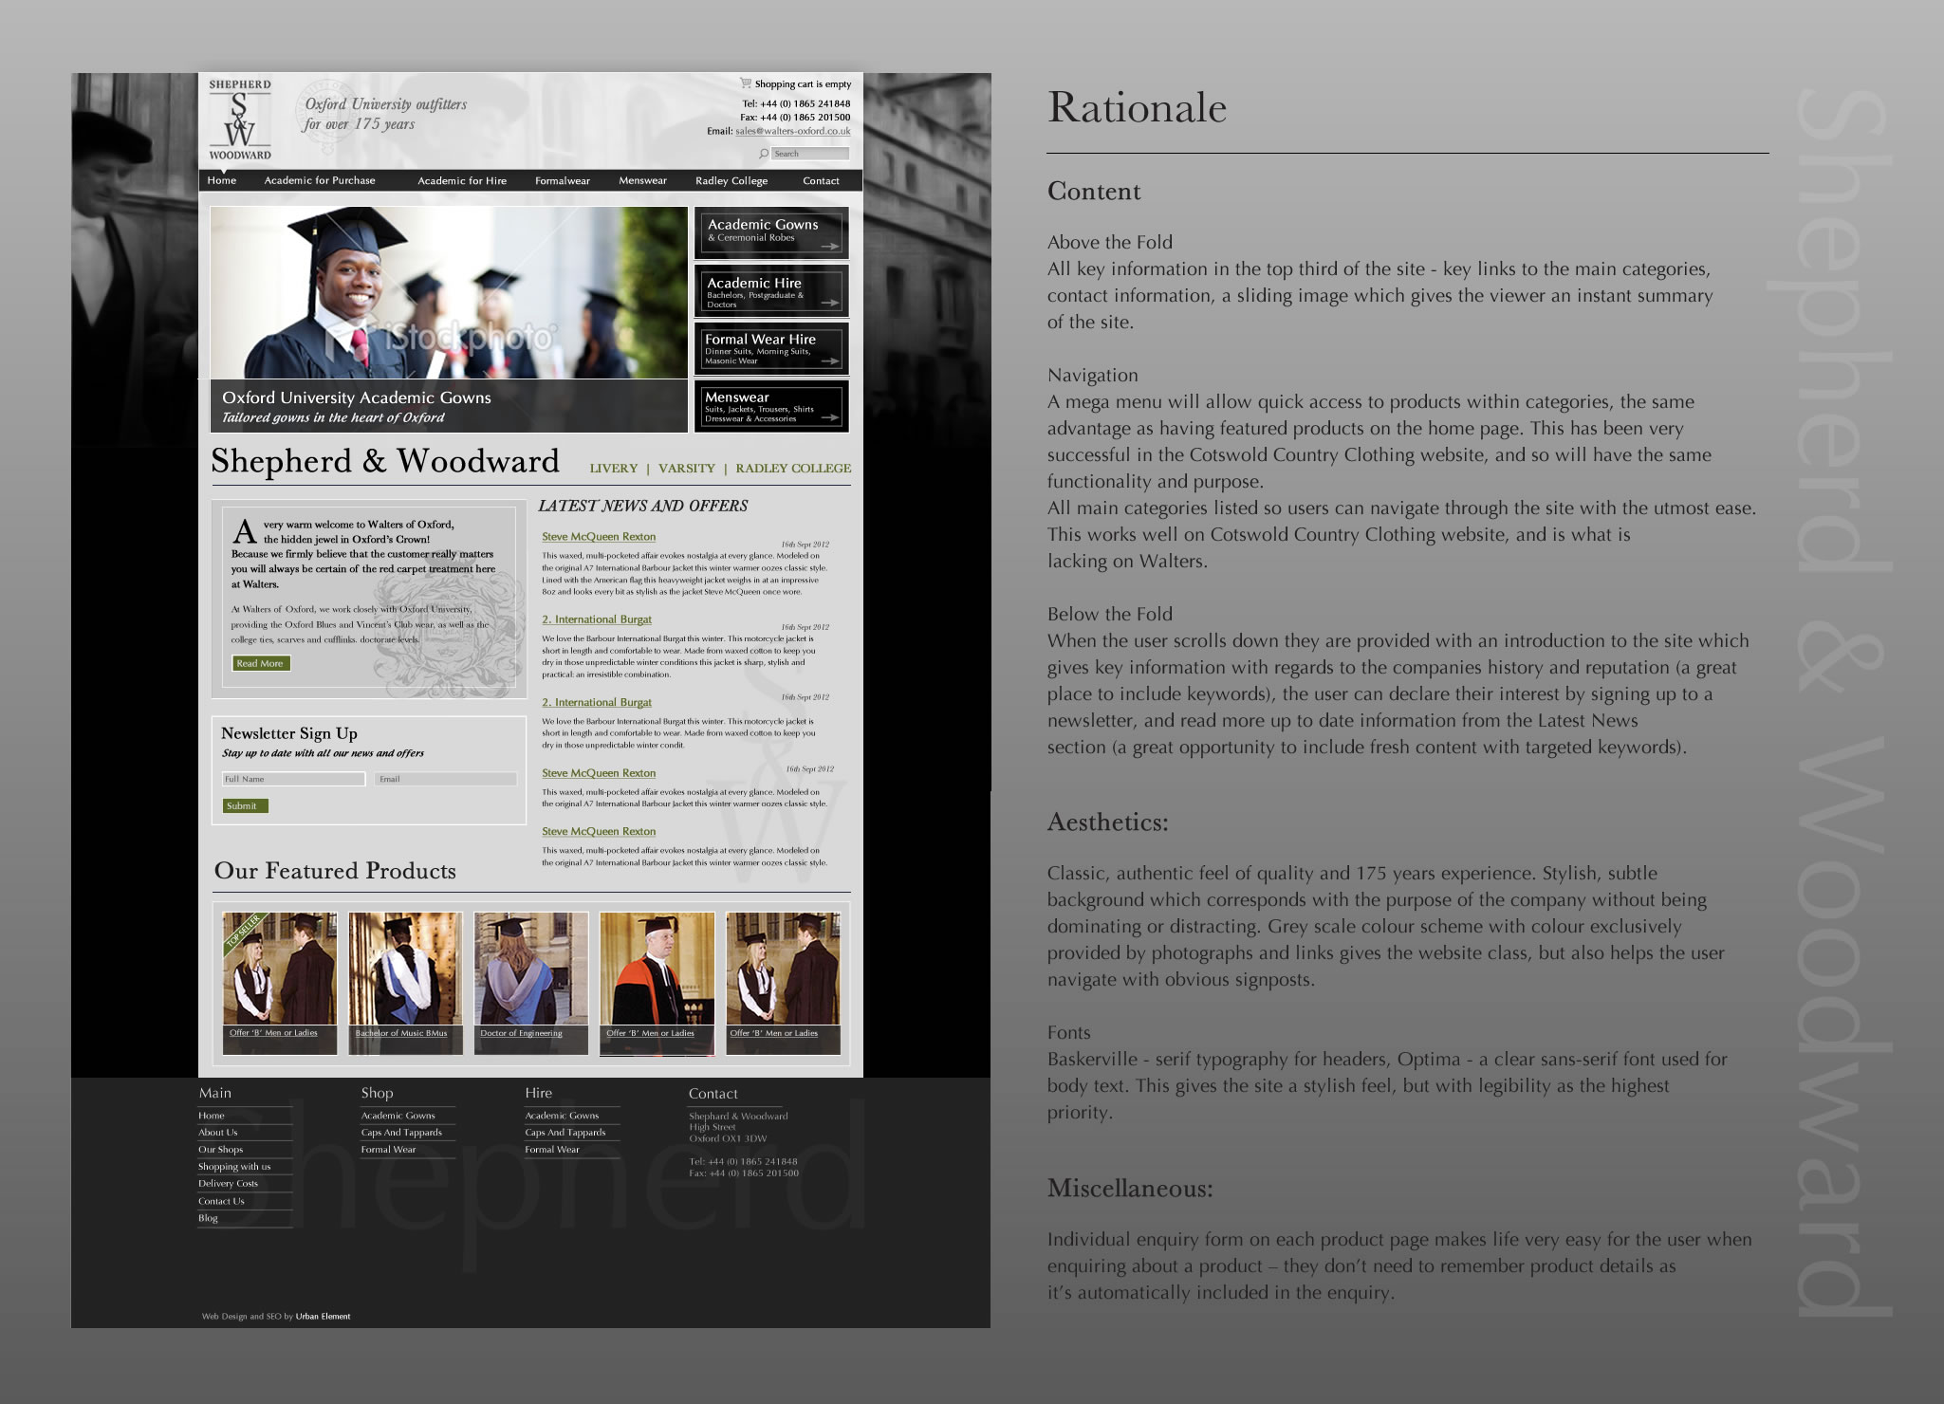
Task: Click the VARSITY link under the heading
Action: coord(687,469)
